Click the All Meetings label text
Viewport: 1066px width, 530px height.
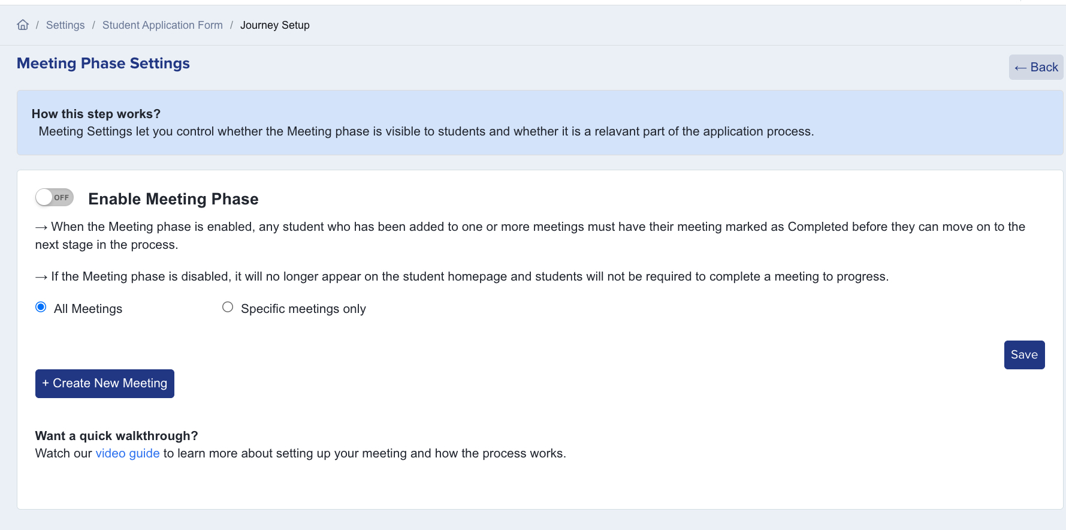[x=88, y=309]
